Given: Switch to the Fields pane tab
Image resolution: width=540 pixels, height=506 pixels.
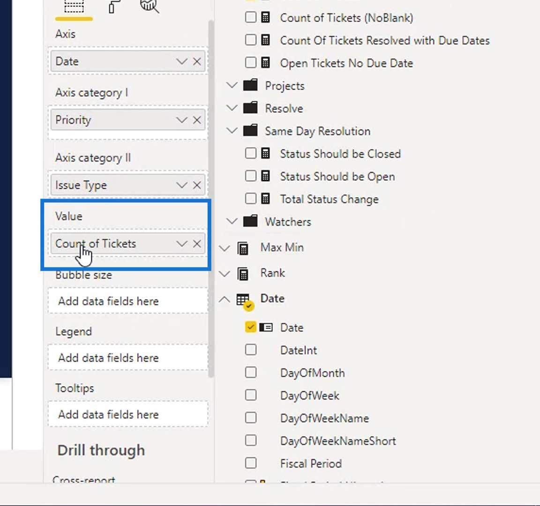Looking at the screenshot, I should [74, 7].
